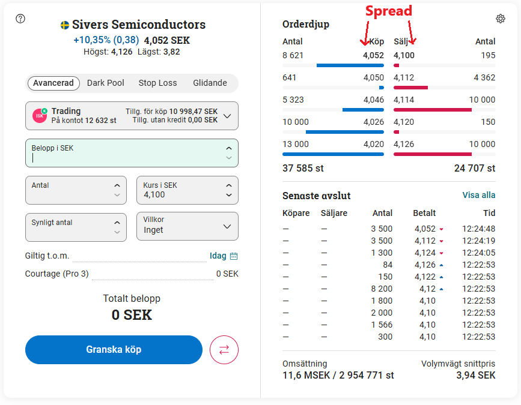The height and width of the screenshot is (405, 521).
Task: Increase Antal with up arrow
Action: (117, 185)
